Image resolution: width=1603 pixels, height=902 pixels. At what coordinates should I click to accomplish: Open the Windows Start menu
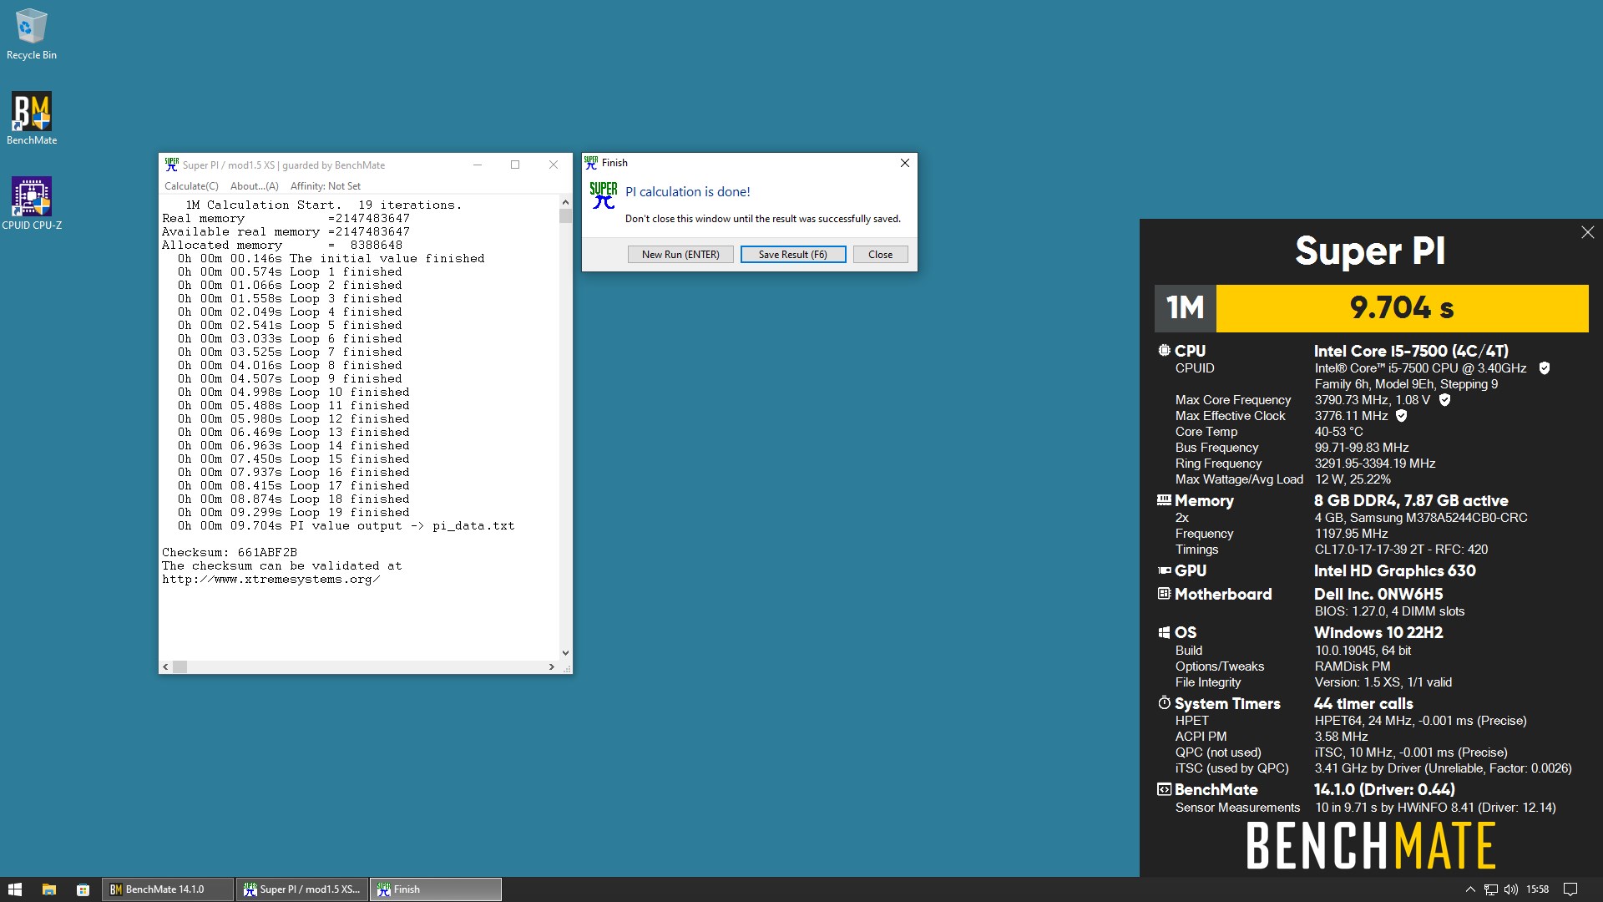(x=15, y=889)
